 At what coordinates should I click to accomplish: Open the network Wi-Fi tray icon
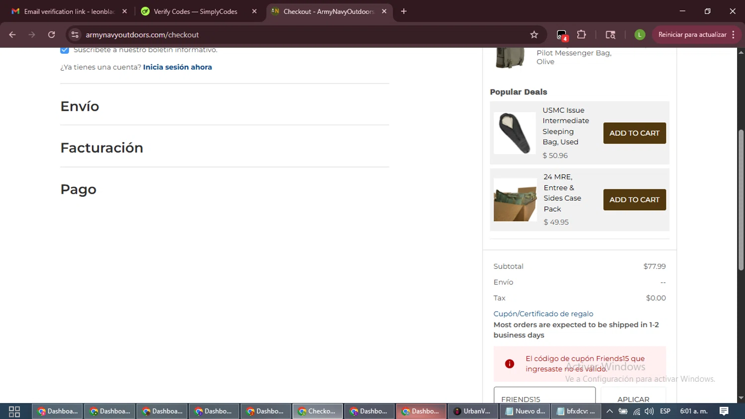tap(636, 412)
